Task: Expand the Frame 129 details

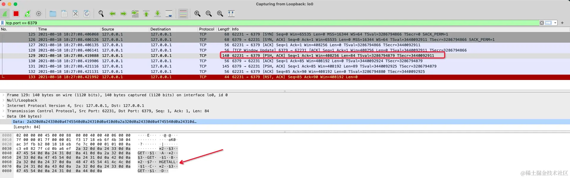Action: pyautogui.click(x=3, y=95)
